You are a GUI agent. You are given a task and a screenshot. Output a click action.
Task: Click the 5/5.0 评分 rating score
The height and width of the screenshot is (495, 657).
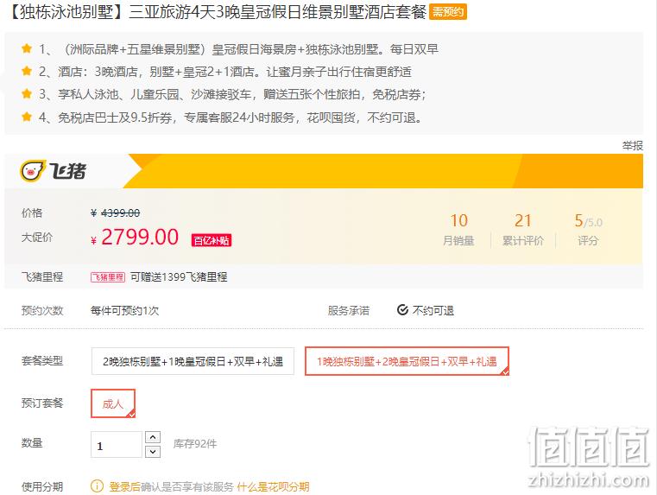(588, 229)
